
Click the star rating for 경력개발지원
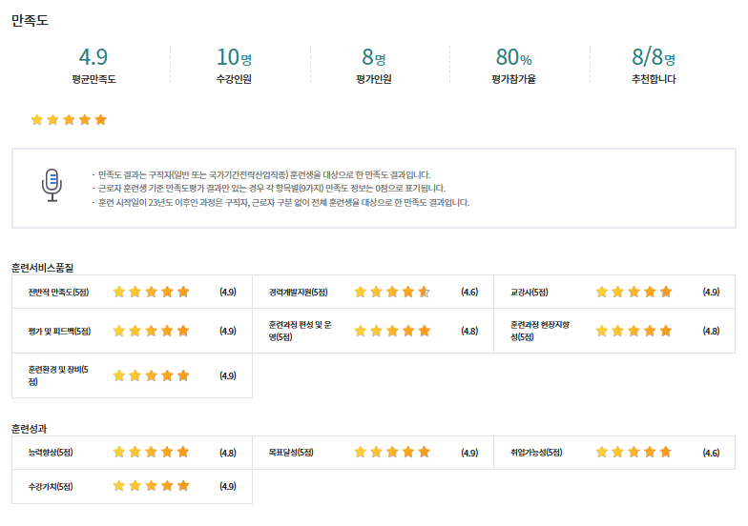[x=392, y=292]
